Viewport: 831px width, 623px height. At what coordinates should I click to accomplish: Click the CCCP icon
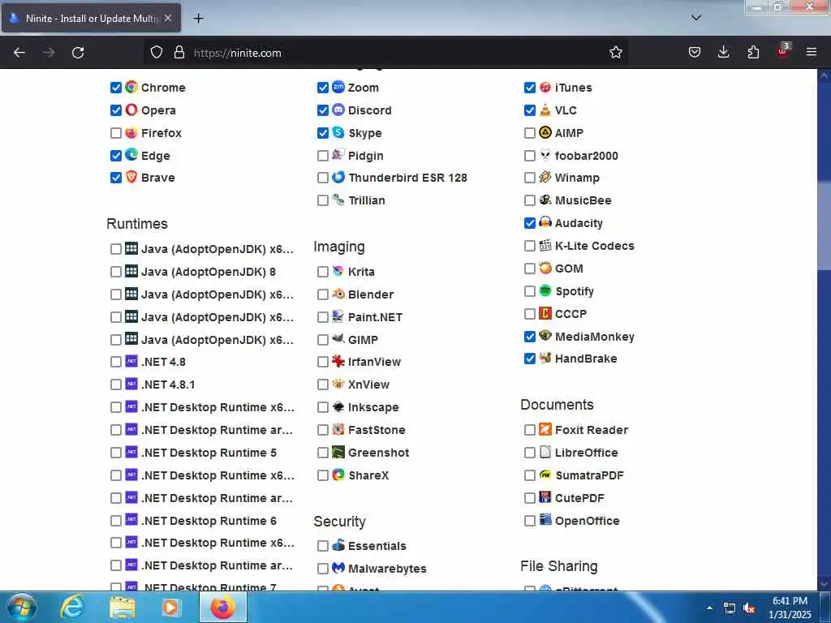pos(545,313)
